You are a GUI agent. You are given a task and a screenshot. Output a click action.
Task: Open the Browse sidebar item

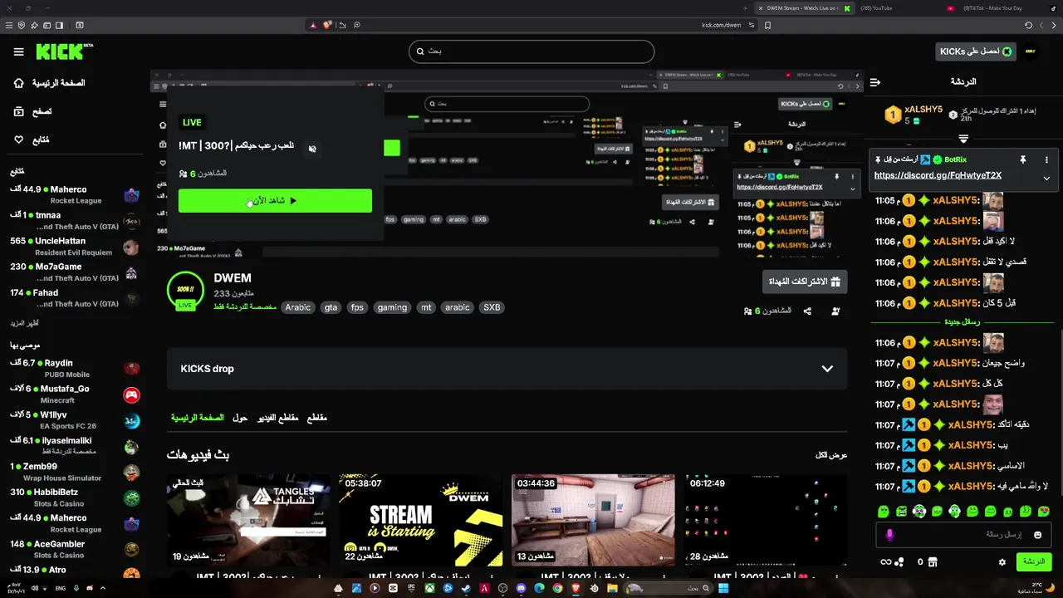click(33, 111)
